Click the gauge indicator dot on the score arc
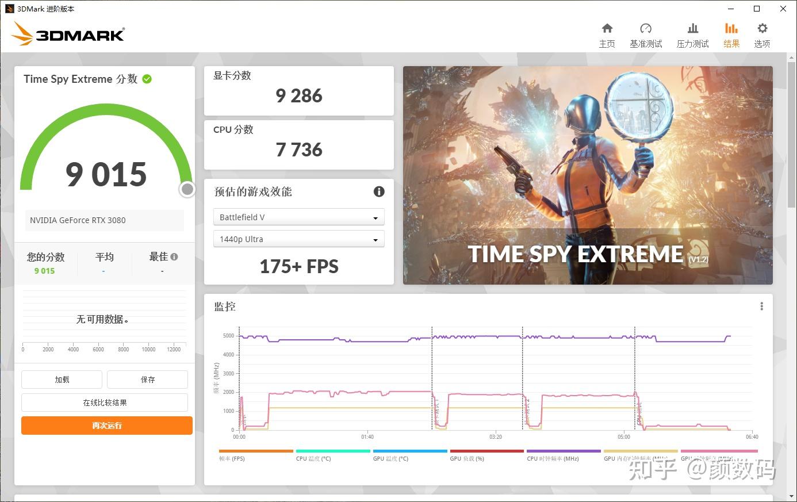Viewport: 797px width, 502px height. [187, 189]
